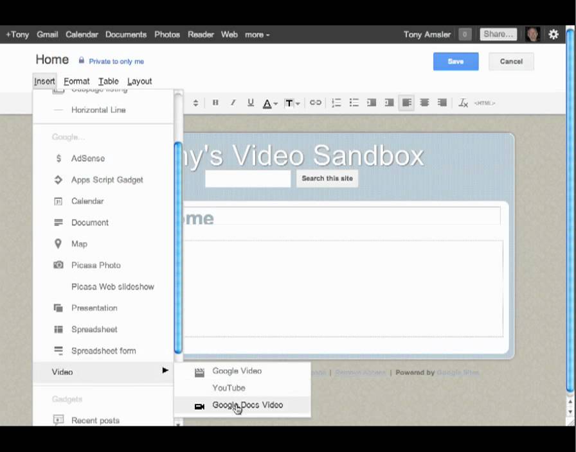Open the Insert menu
This screenshot has width=576, height=452.
[44, 81]
